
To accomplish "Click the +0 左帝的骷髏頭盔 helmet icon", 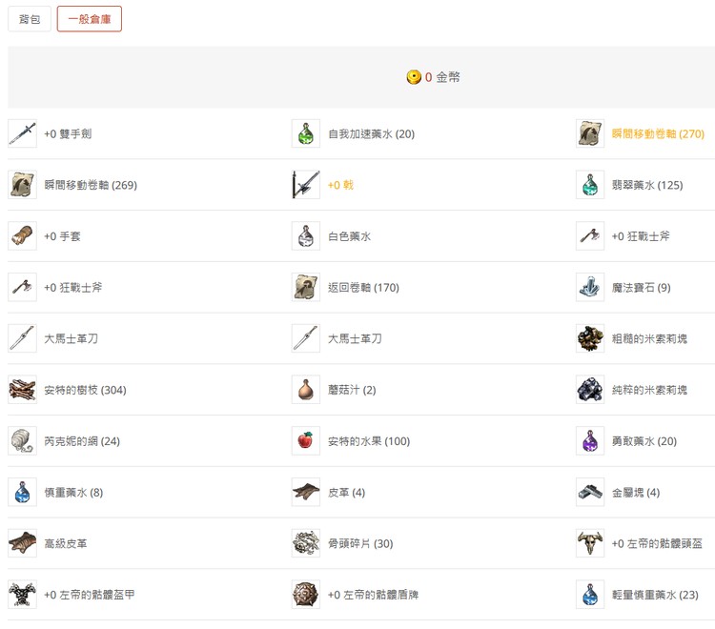I will click(590, 543).
